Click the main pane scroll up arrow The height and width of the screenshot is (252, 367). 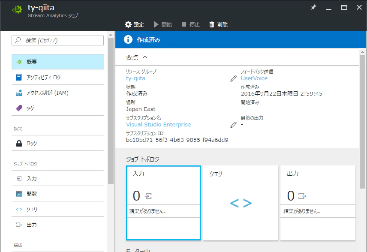click(362, 52)
